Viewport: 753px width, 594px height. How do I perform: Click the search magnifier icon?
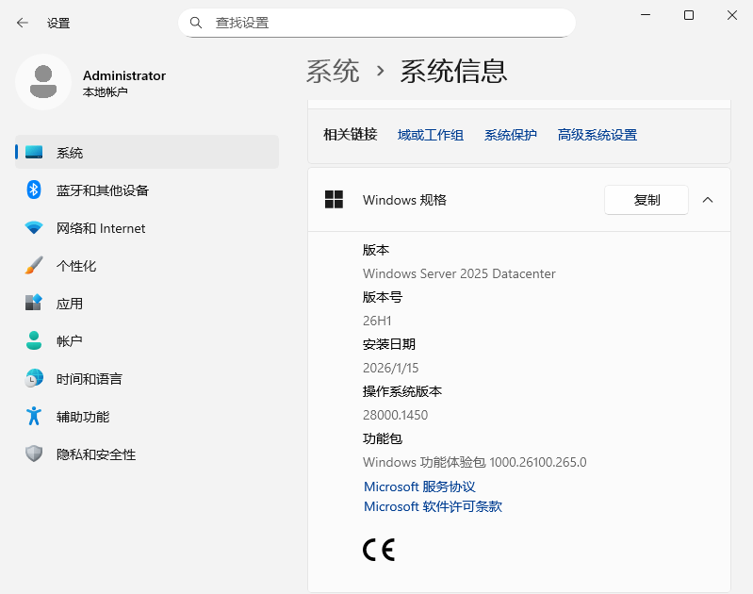tap(195, 23)
